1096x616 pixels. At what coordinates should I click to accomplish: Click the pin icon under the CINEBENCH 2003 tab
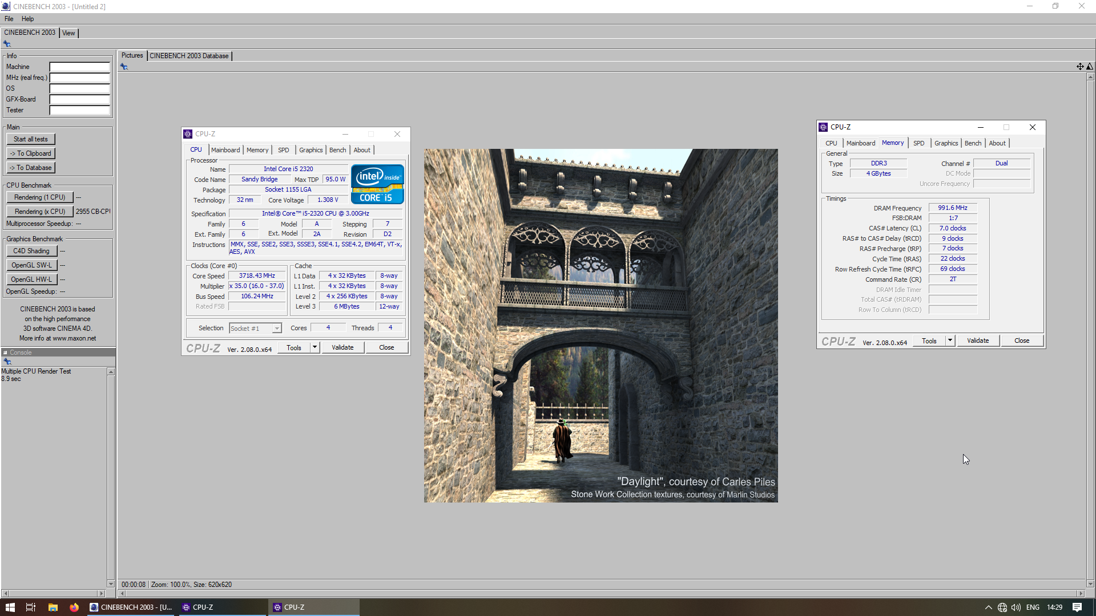tap(7, 44)
